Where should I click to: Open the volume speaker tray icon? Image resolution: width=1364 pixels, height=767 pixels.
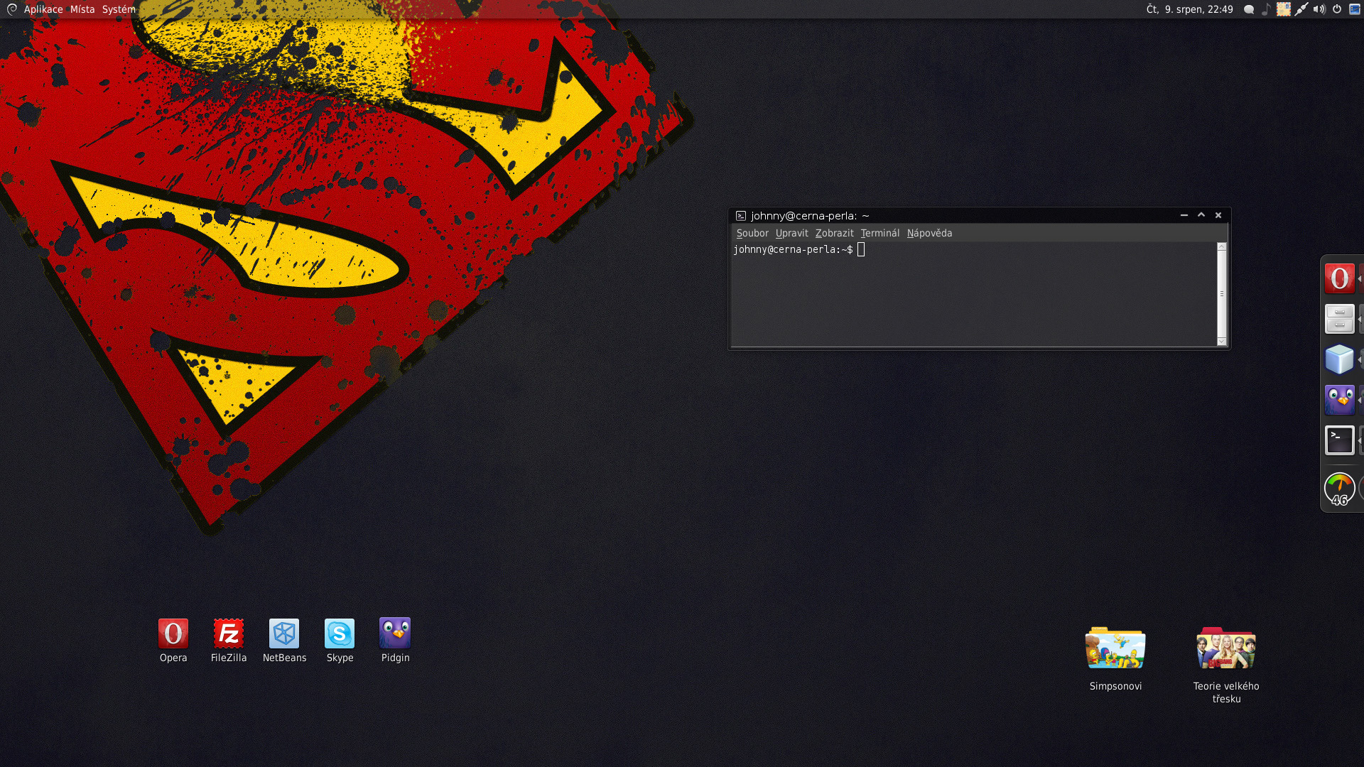[1319, 9]
